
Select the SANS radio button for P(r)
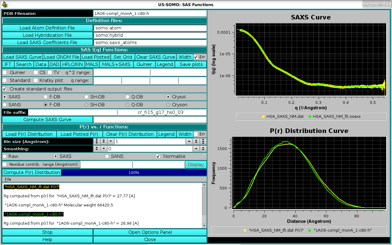[107, 156]
